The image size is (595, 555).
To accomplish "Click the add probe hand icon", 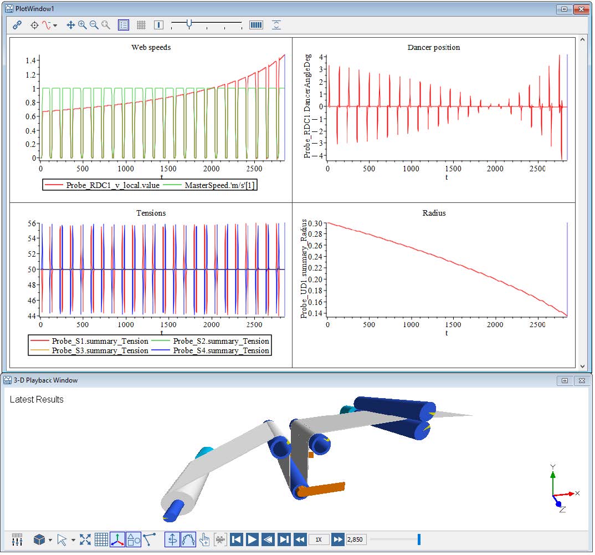I will click(204, 539).
